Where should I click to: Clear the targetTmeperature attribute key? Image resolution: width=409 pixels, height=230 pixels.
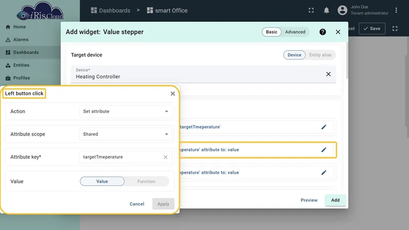coord(166,157)
